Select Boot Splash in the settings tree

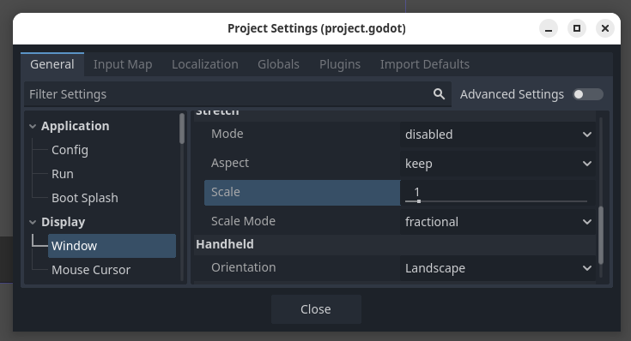[x=85, y=198]
